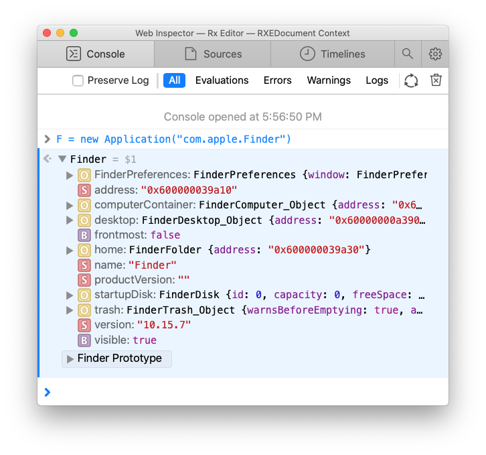Minimize the Web Inspector window
The image size is (486, 455).
(60, 33)
